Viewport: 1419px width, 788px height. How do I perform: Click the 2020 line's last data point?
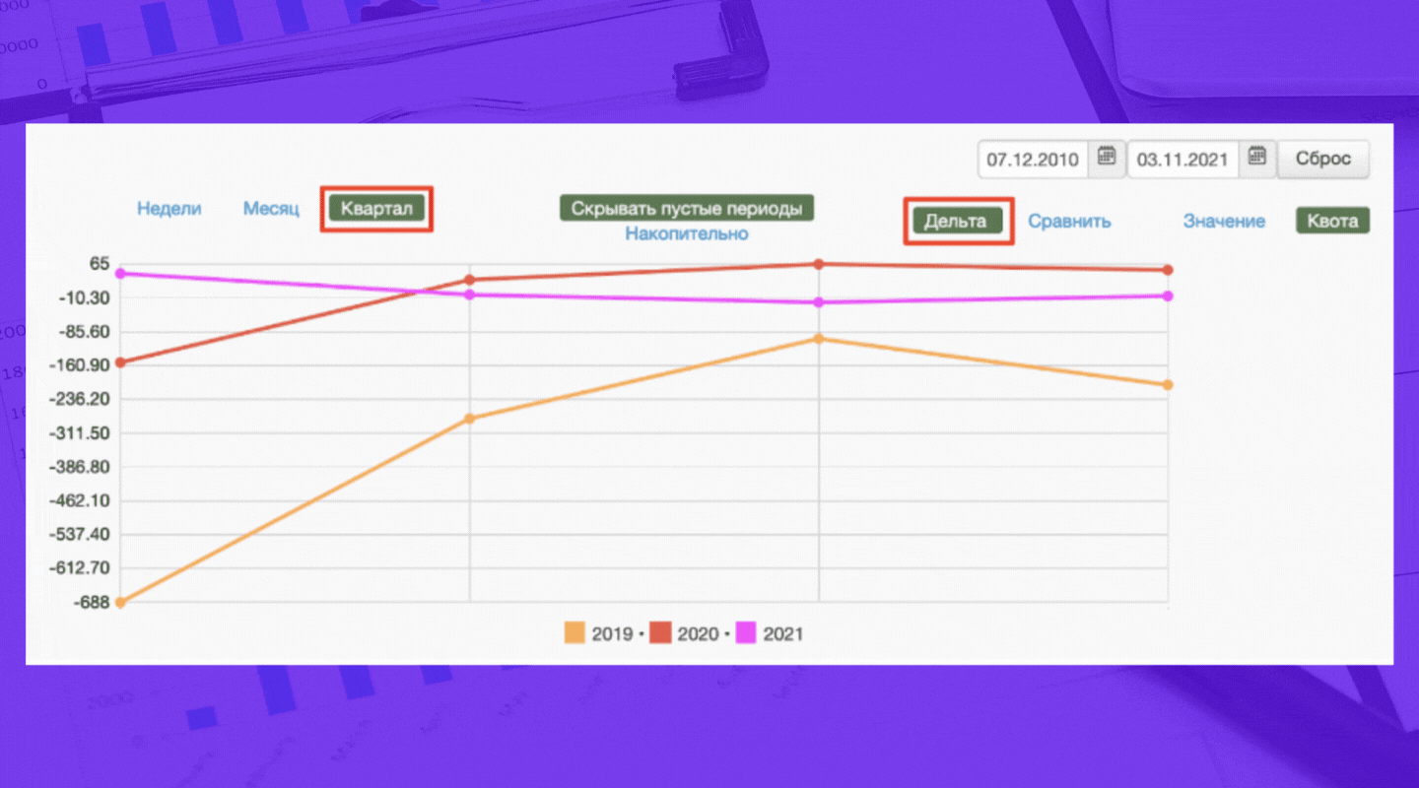tap(1168, 270)
